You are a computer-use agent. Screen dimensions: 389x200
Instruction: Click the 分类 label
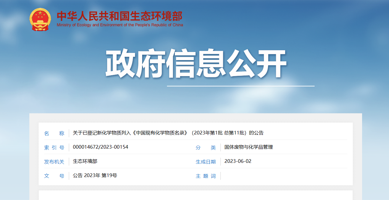point(206,147)
